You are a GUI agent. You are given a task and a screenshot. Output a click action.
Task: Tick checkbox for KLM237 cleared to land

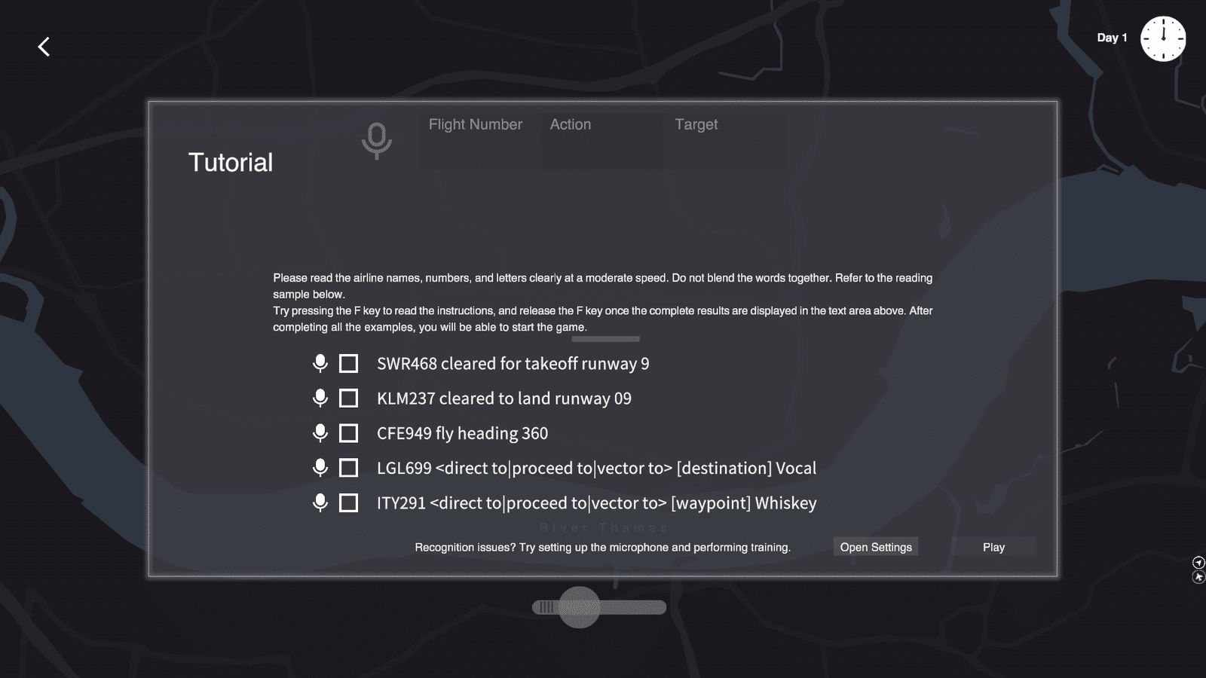348,399
